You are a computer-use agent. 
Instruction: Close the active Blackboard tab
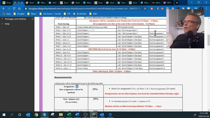22,3
